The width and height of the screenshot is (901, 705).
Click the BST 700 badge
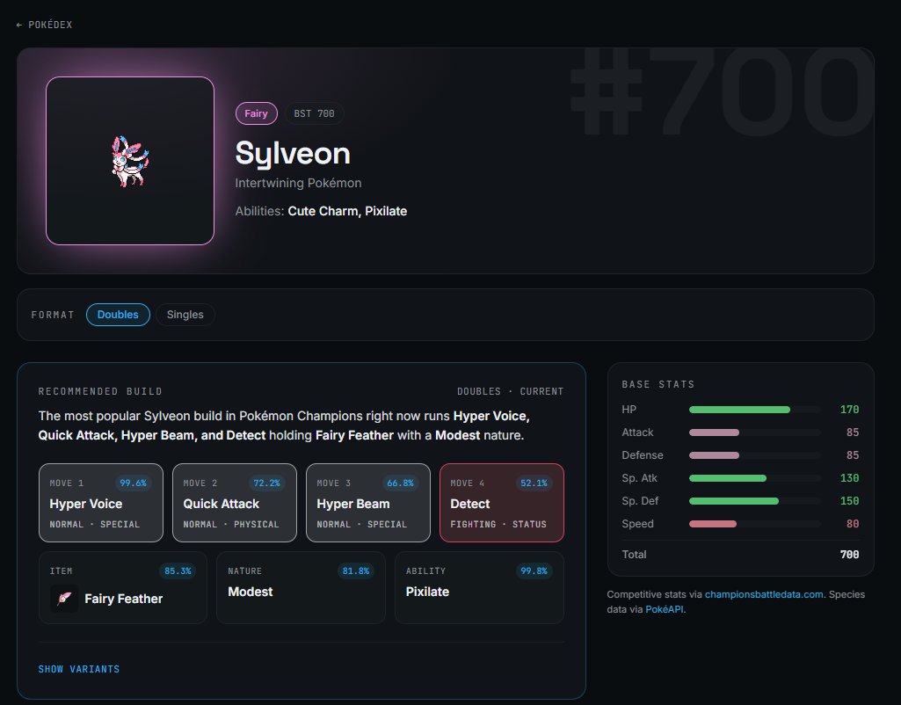click(x=315, y=113)
